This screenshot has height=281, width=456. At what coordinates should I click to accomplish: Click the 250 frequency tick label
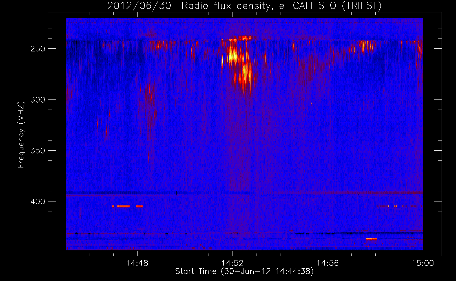pos(38,49)
